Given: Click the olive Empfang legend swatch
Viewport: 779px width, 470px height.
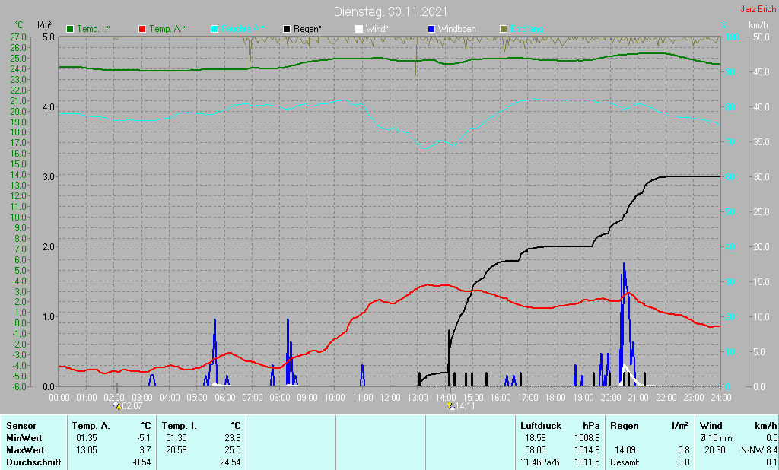Looking at the screenshot, I should tap(504, 30).
